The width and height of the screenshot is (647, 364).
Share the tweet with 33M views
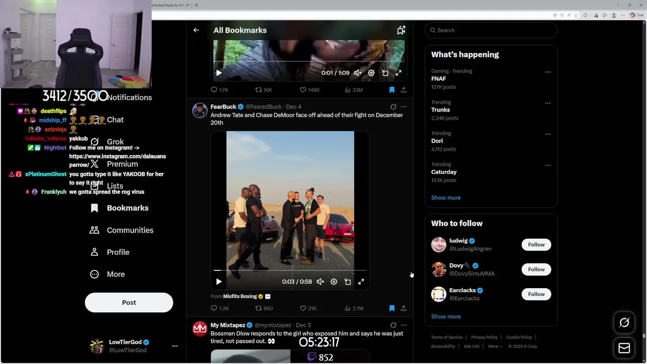[403, 90]
